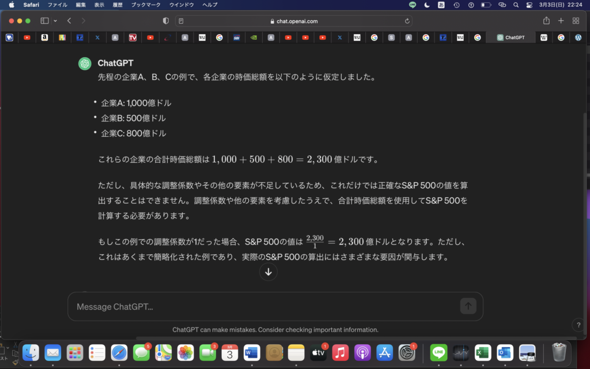Click the scroll-to-bottom arrow button
Image resolution: width=590 pixels, height=369 pixels.
[268, 272]
